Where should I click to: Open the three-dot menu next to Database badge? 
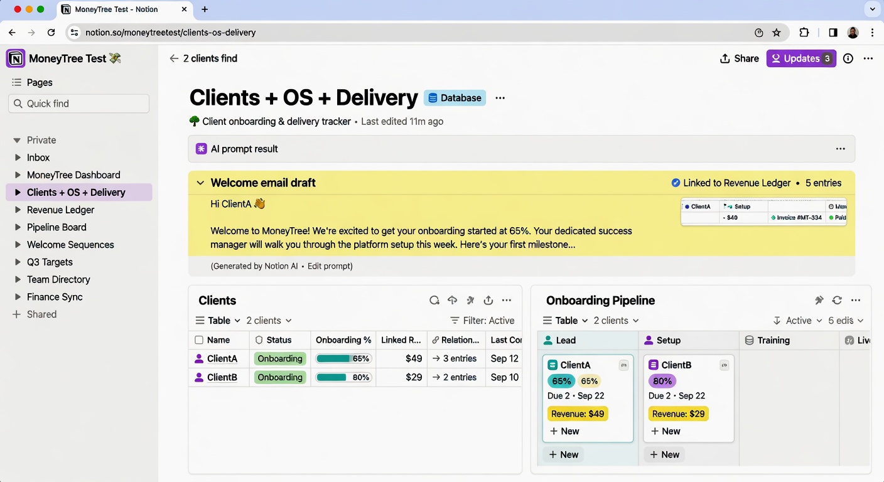(x=500, y=98)
